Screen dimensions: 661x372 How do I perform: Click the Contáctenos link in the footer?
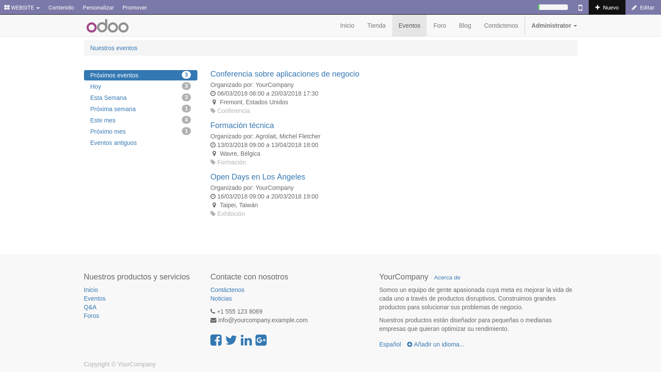point(227,290)
